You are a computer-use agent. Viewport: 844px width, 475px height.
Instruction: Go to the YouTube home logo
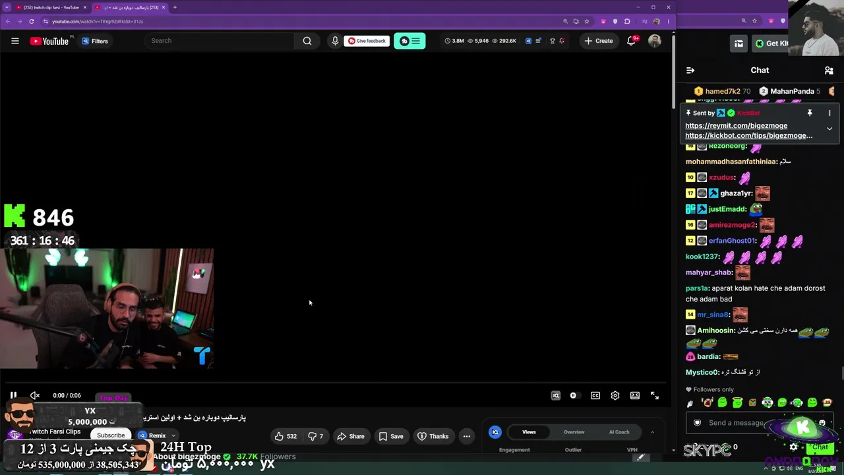pyautogui.click(x=49, y=41)
